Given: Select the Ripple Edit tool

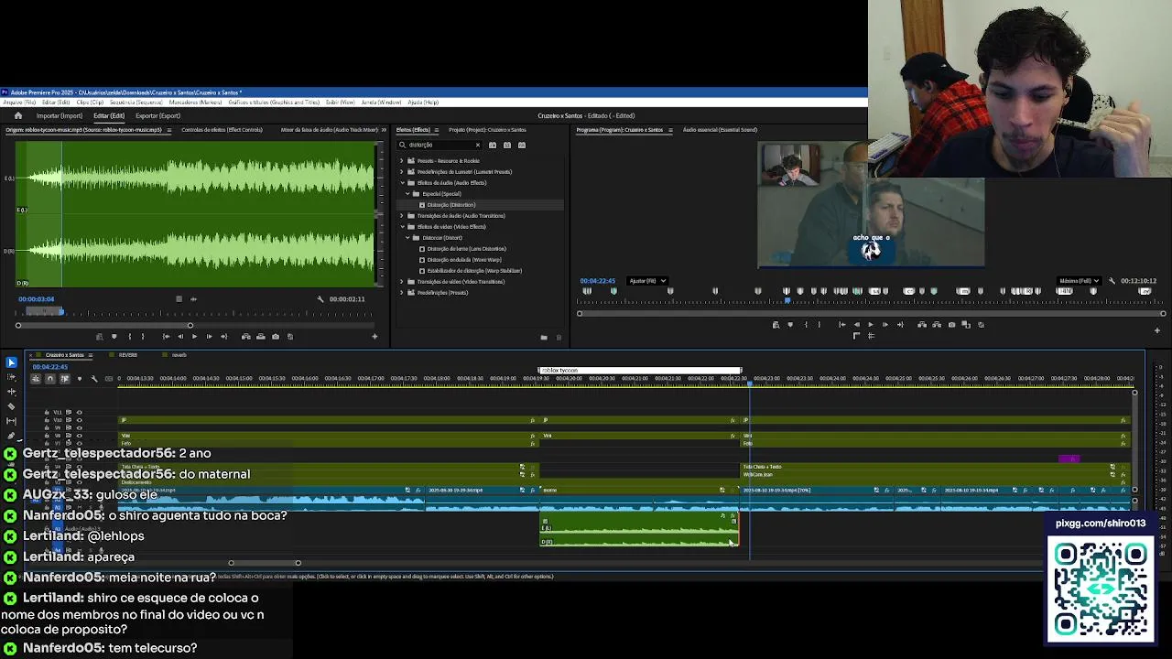Looking at the screenshot, I should click(x=11, y=392).
